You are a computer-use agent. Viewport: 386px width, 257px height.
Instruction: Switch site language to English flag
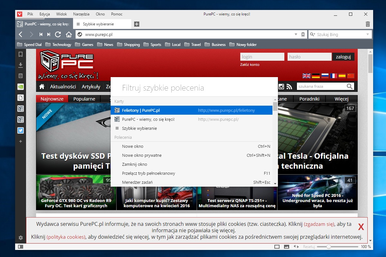coord(306,76)
